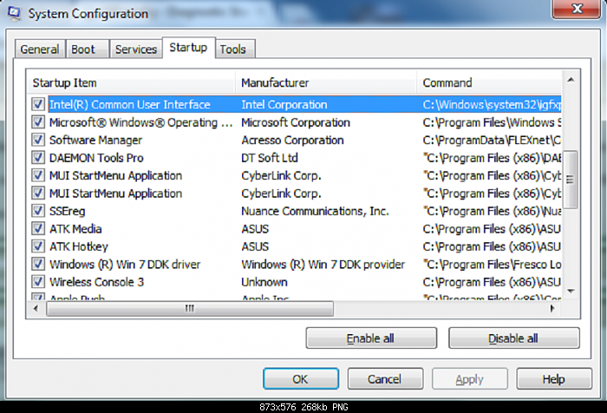The height and width of the screenshot is (413, 607).
Task: Select the Acresso Corporation cell
Action: click(x=292, y=141)
